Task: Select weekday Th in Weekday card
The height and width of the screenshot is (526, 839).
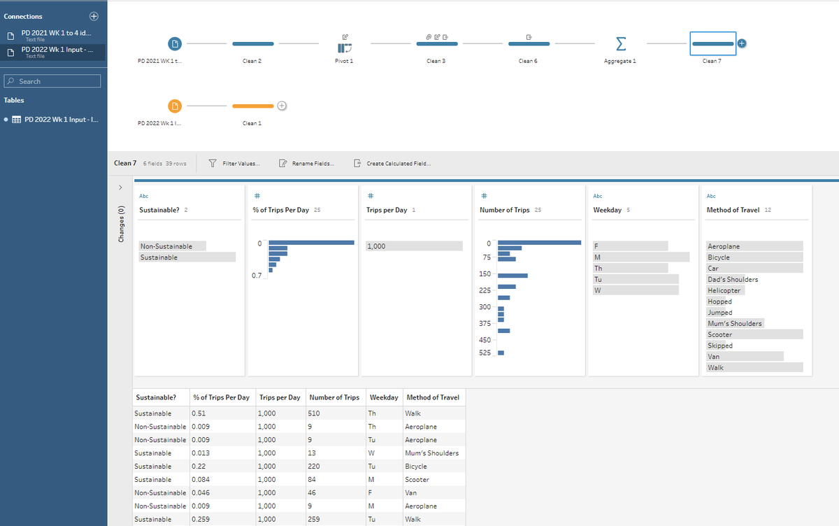Action: coord(630,269)
